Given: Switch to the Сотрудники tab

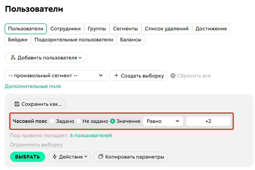Looking at the screenshot, I should [x=65, y=29].
